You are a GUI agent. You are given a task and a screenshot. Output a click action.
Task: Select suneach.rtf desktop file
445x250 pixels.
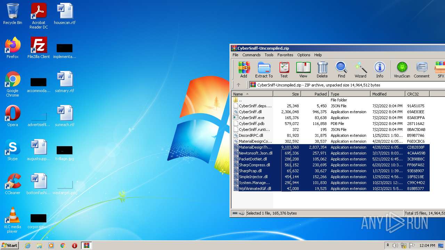point(65,116)
